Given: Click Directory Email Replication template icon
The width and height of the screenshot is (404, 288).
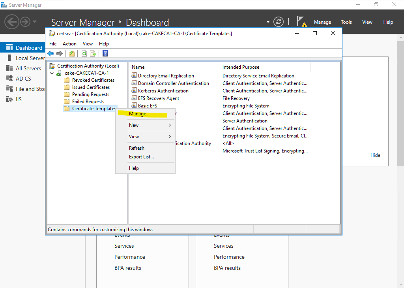Looking at the screenshot, I should (x=134, y=75).
